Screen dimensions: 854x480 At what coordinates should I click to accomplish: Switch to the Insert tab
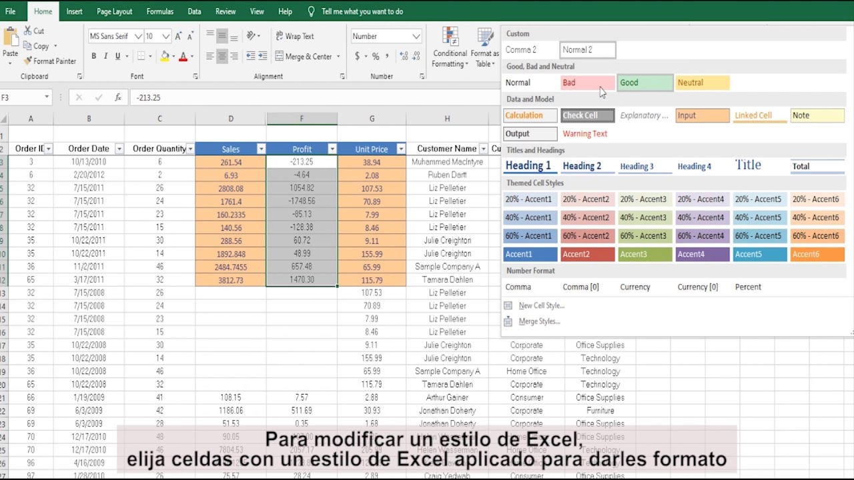tap(75, 11)
